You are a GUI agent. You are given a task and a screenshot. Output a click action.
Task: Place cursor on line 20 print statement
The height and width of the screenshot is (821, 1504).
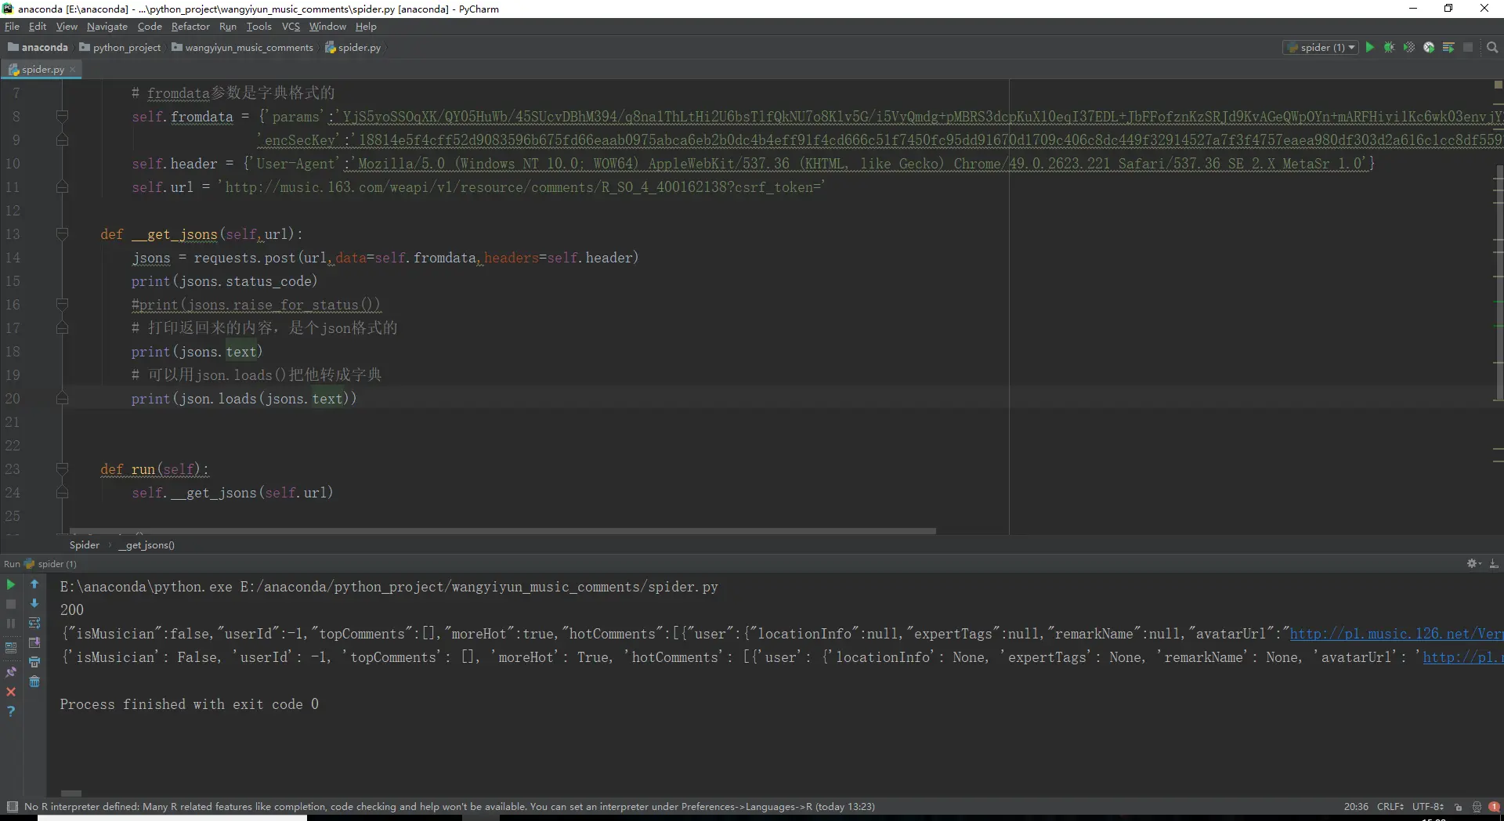click(x=244, y=398)
